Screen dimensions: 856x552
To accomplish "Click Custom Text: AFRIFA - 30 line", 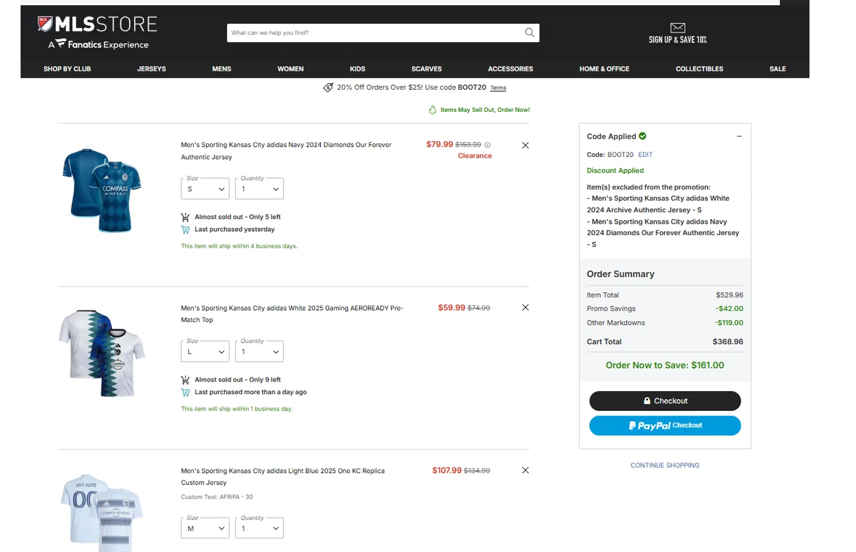I will pos(217,497).
